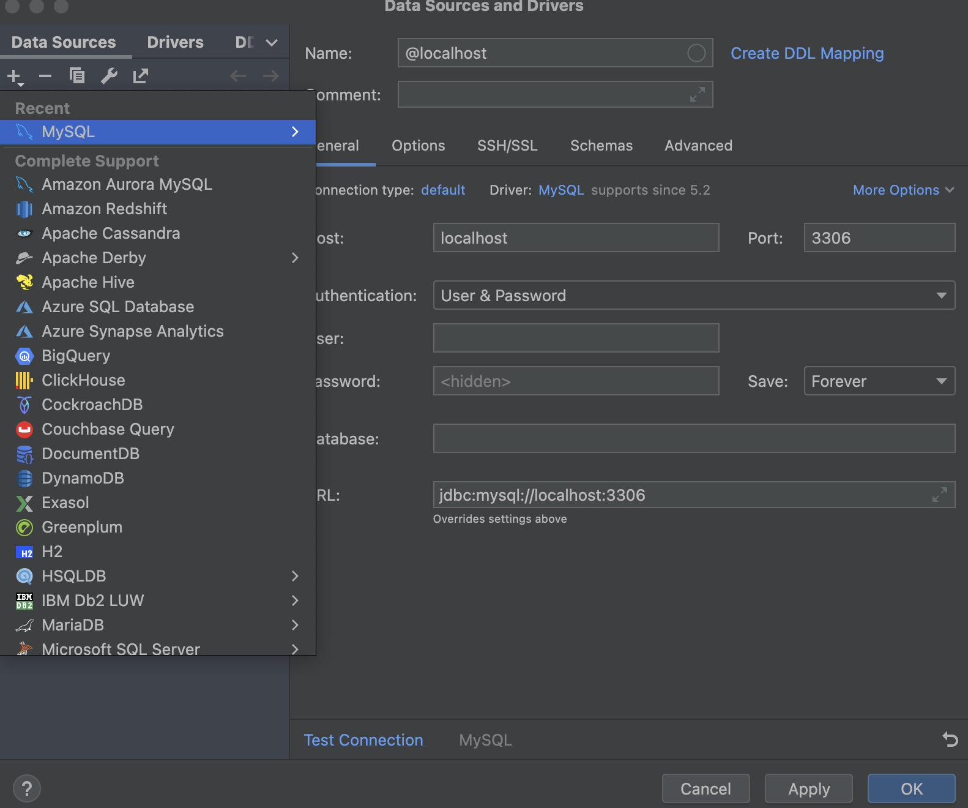Viewport: 968px width, 808px height.
Task: Choose Apache Hive data source
Action: click(158, 282)
